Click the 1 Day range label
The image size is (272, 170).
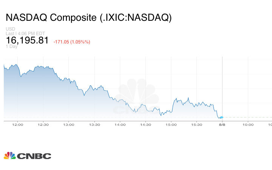pyautogui.click(x=12, y=46)
